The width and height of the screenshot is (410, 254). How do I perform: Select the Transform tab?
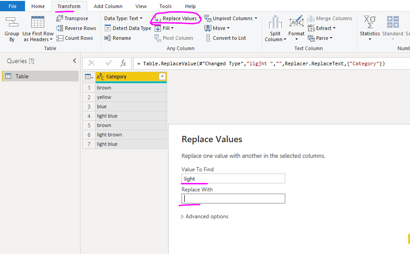point(69,6)
